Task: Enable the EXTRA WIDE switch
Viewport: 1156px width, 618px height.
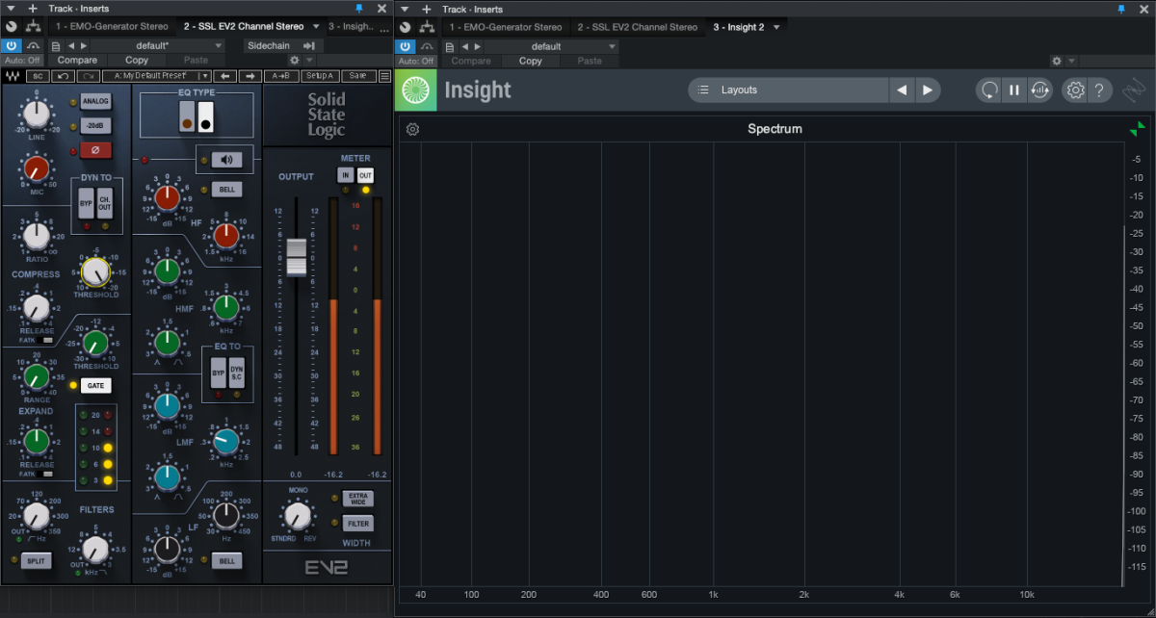Action: click(x=357, y=499)
